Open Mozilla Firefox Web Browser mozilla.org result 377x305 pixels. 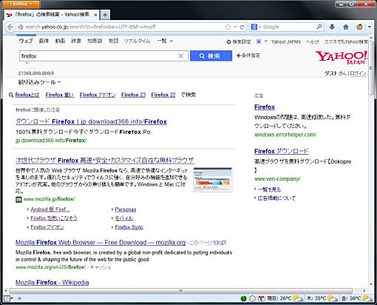pyautogui.click(x=101, y=243)
